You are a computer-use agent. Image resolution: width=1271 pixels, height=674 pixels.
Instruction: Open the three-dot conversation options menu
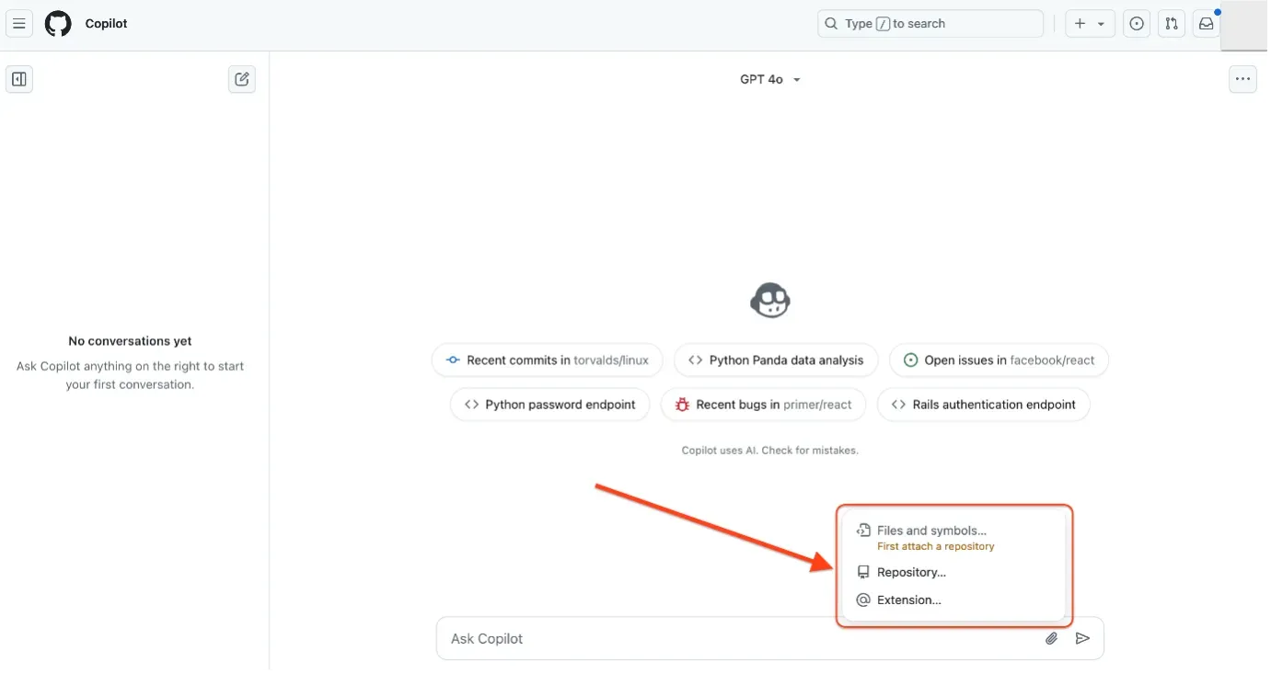coord(1242,79)
